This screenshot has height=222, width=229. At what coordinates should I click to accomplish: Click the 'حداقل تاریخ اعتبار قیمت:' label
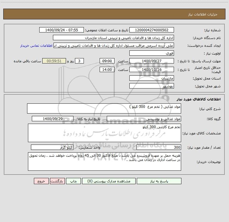207,70
